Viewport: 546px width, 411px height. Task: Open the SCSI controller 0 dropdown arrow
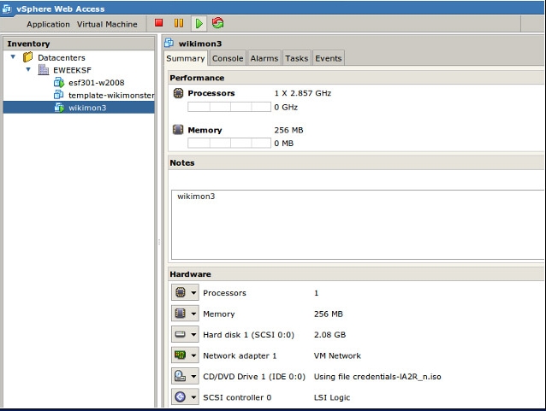193,397
